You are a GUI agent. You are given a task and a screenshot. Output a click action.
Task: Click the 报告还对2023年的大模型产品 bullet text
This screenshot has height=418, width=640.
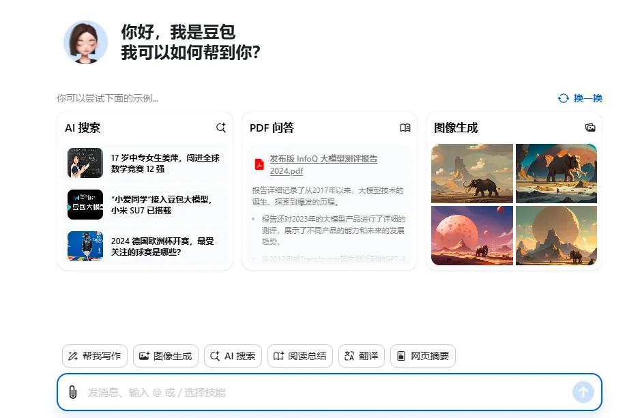coord(333,230)
